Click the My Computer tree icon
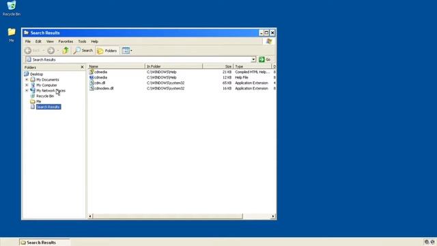This screenshot has height=246, width=437. coord(33,85)
